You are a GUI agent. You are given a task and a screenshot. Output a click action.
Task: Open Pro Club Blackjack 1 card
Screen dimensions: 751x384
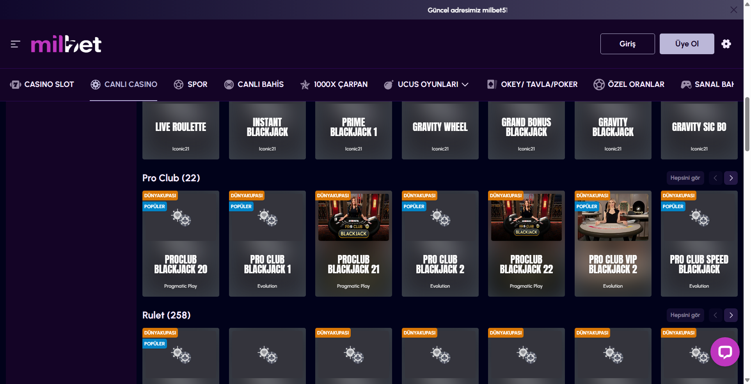pos(267,244)
